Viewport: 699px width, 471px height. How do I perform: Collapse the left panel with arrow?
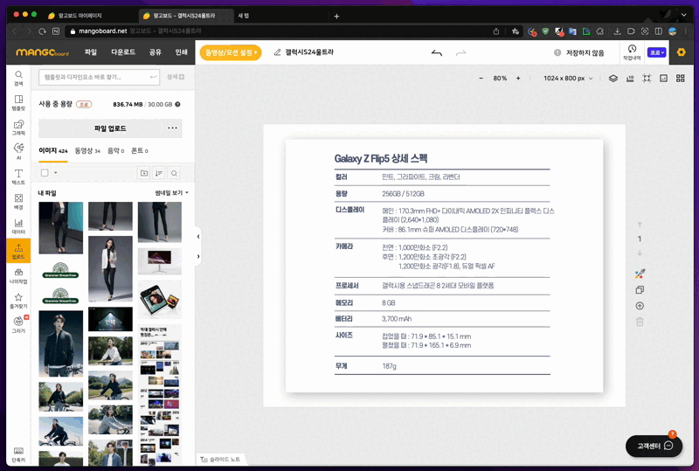pyautogui.click(x=198, y=237)
